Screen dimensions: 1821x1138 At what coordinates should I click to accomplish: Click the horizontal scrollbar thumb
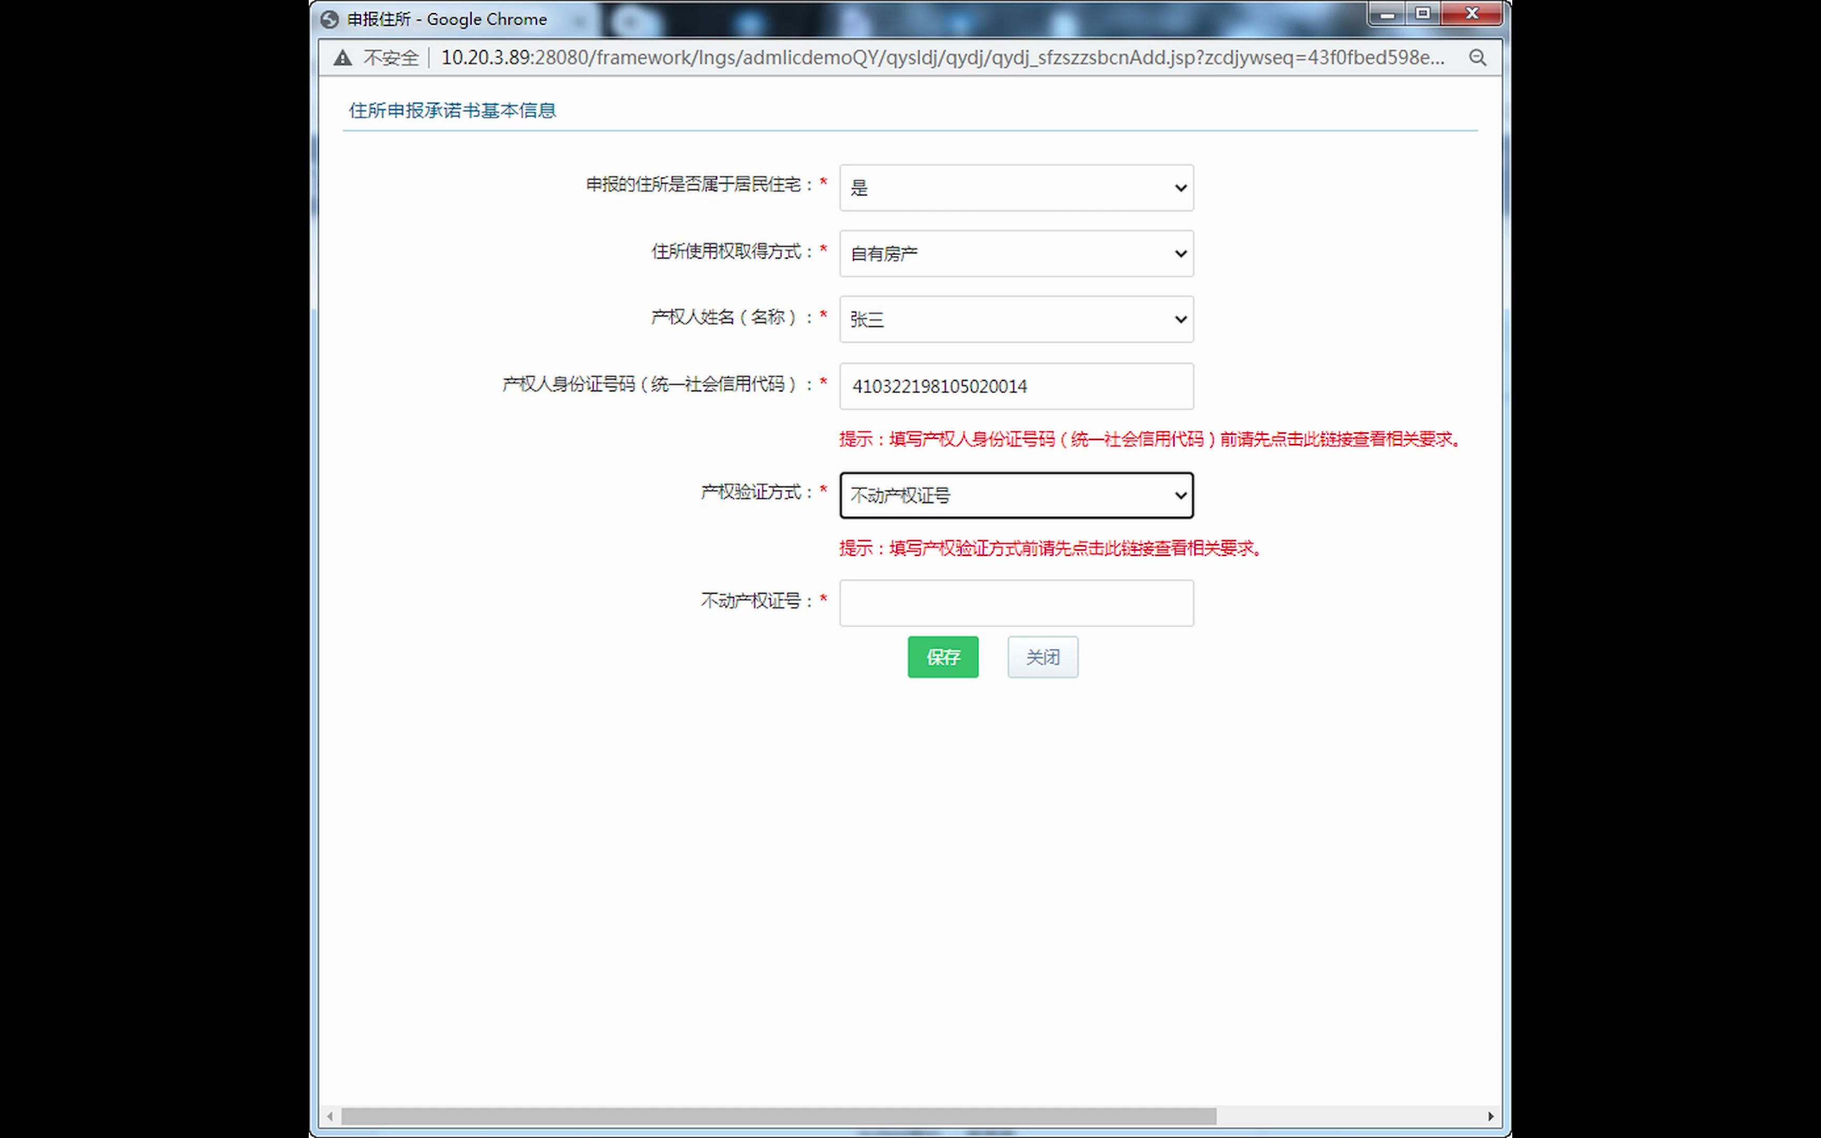[779, 1115]
